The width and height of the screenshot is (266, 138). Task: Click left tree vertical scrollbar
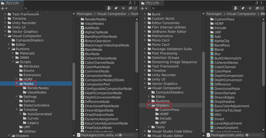coord(73,91)
